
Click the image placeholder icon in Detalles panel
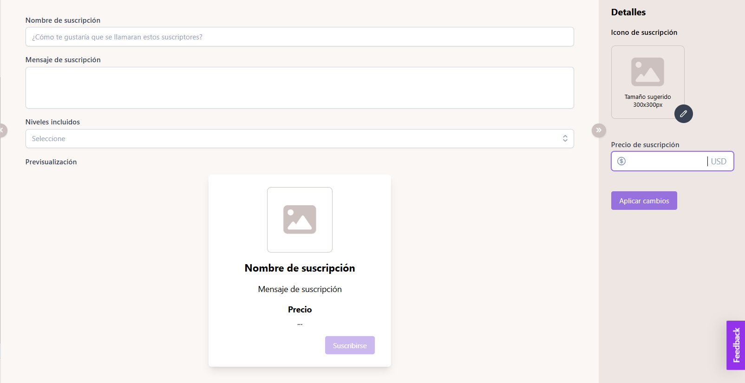(647, 72)
